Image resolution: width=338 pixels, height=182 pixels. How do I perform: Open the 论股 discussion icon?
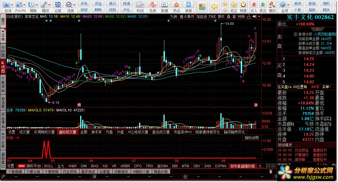[x=58, y=5]
